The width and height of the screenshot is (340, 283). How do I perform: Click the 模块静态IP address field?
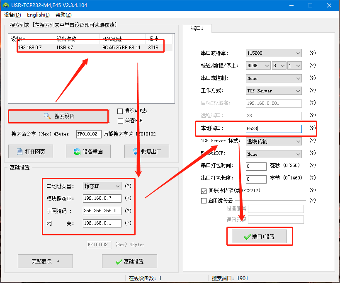(102, 198)
